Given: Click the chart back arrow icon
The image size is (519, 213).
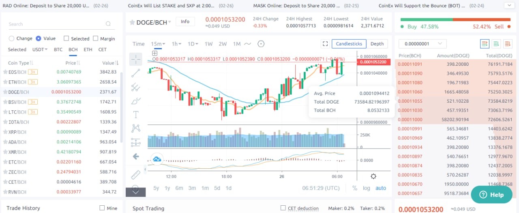Looking at the screenshot, I should point(136,156).
